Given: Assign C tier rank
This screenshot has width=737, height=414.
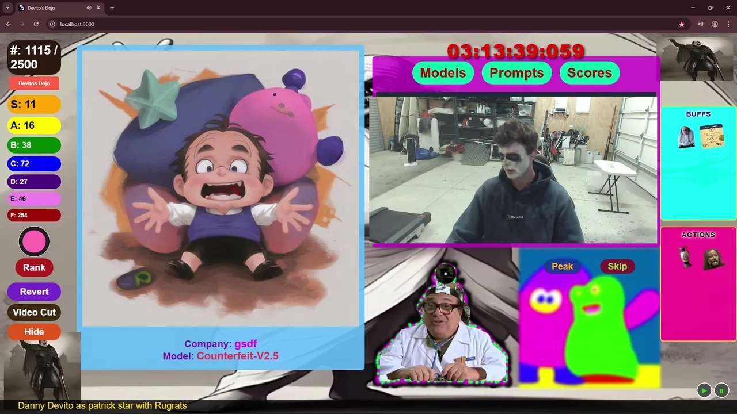Looking at the screenshot, I should pyautogui.click(x=34, y=163).
